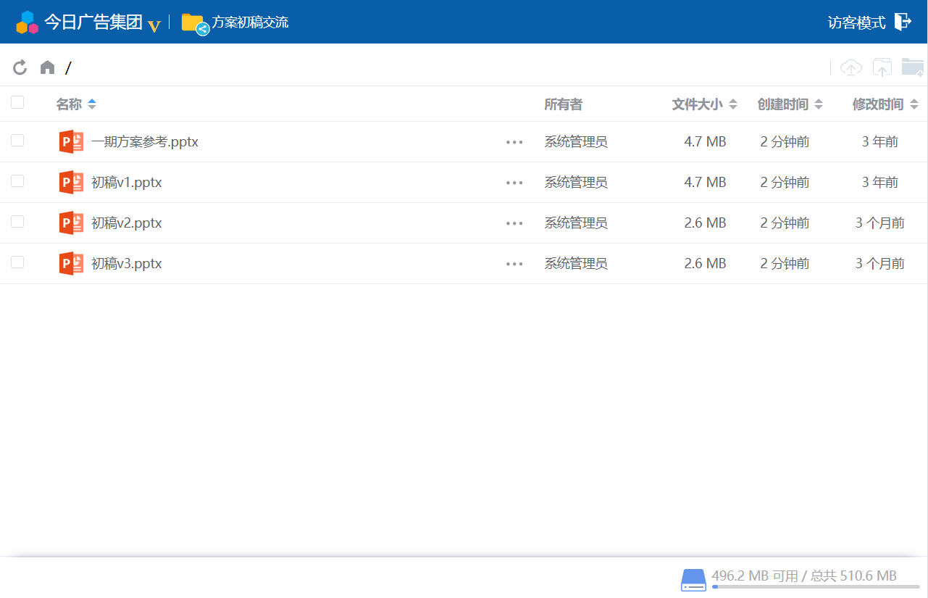Click the 496.2 MB 可用 storage text
This screenshot has height=598, width=928.
[755, 576]
